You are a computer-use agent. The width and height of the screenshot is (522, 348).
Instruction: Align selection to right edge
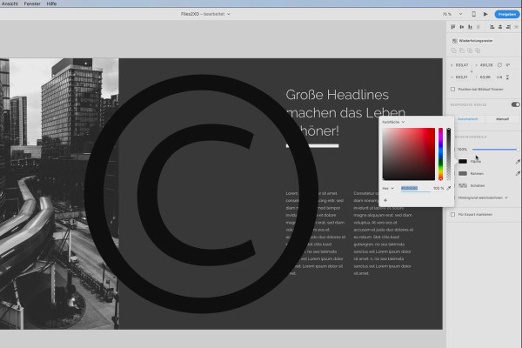click(x=508, y=27)
